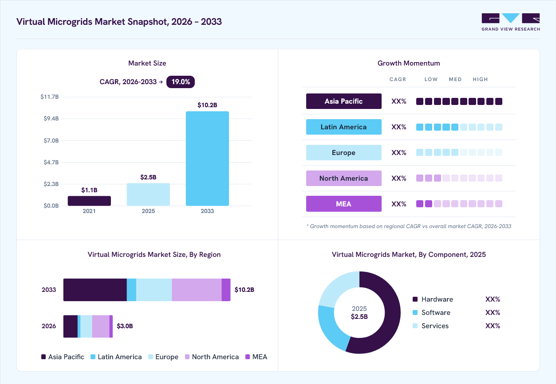Click the $3.0B total for 2026

pos(125,326)
